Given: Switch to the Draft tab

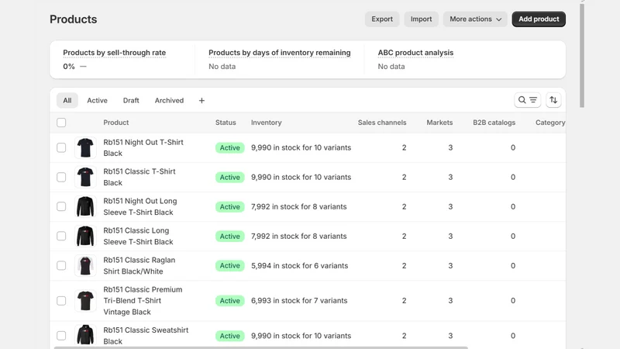Looking at the screenshot, I should [131, 101].
